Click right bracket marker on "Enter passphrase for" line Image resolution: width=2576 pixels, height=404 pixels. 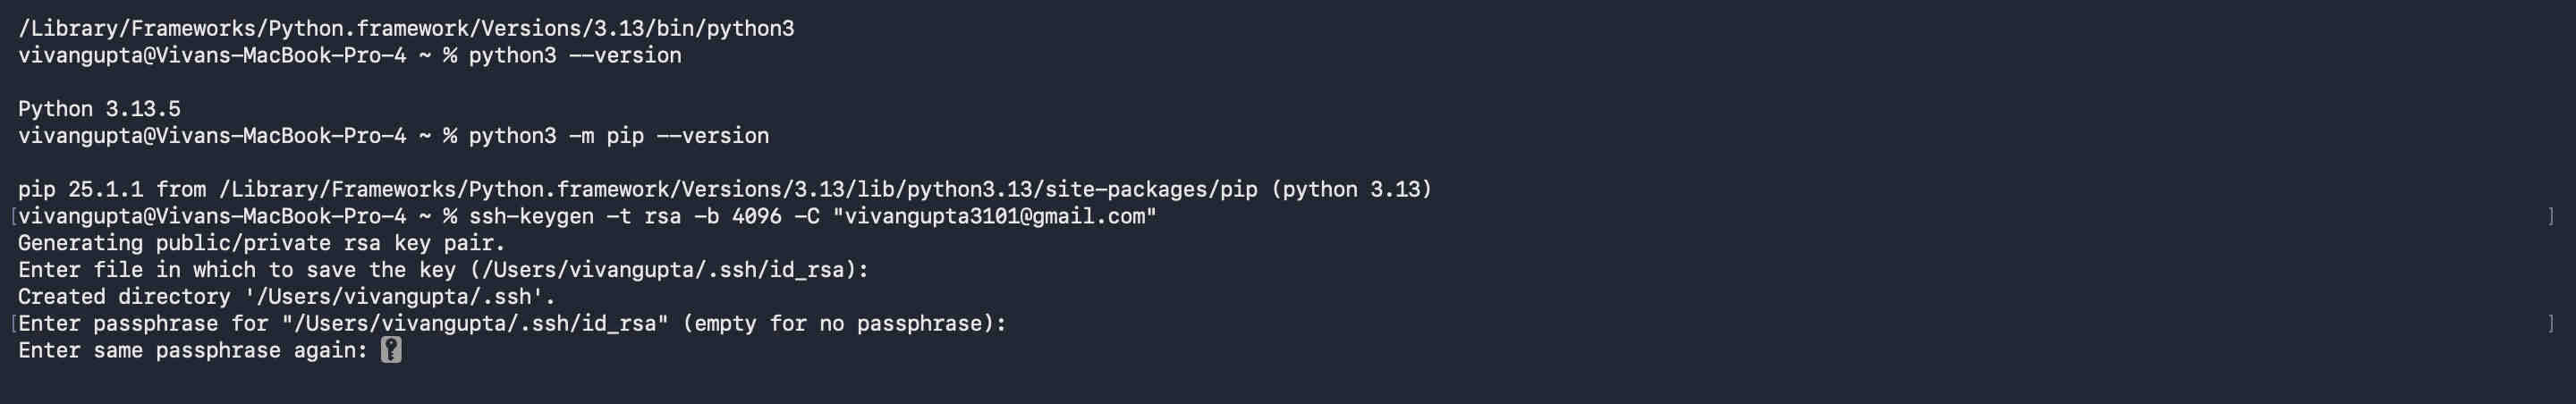tap(2550, 324)
